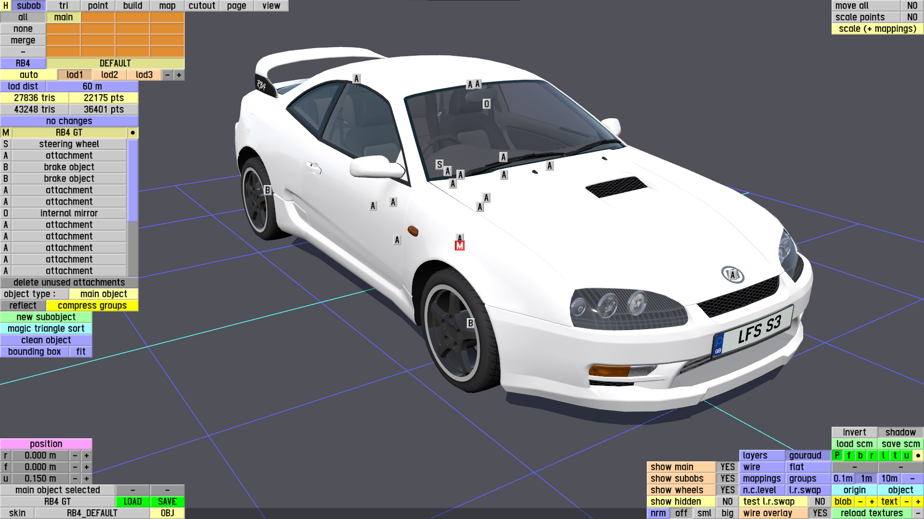Open the map mode tab

click(167, 6)
